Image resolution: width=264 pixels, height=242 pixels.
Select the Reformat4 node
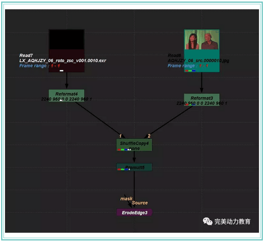(x=66, y=95)
